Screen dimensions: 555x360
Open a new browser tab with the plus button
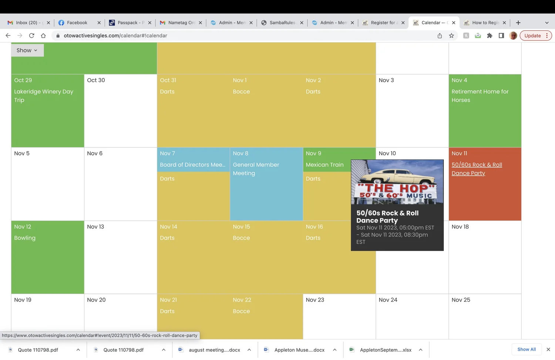(518, 23)
